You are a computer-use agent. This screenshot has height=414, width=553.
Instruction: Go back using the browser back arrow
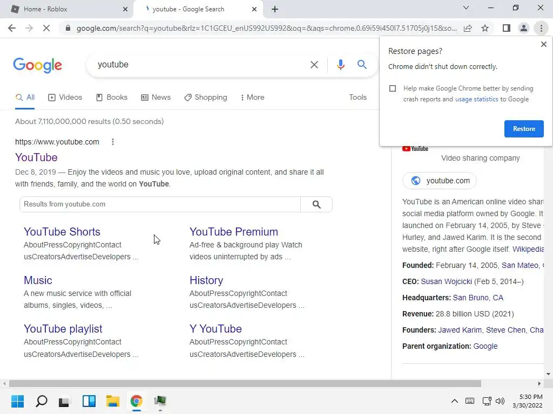point(12,28)
